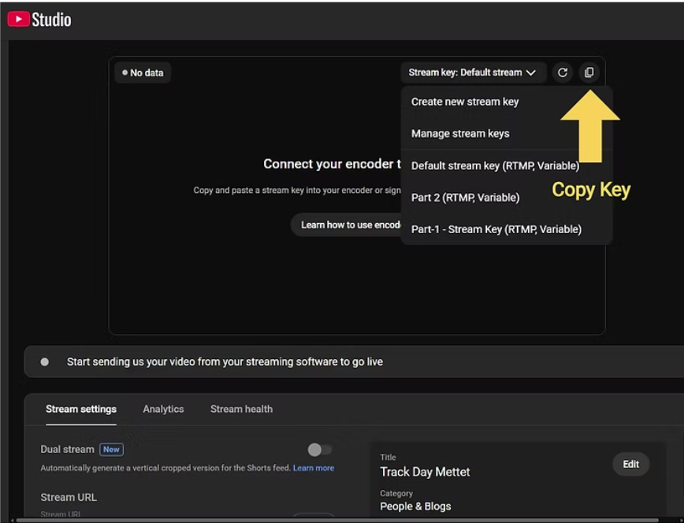Click the horizontal scrollbar at the bottom
684x523 pixels.
coord(339,520)
